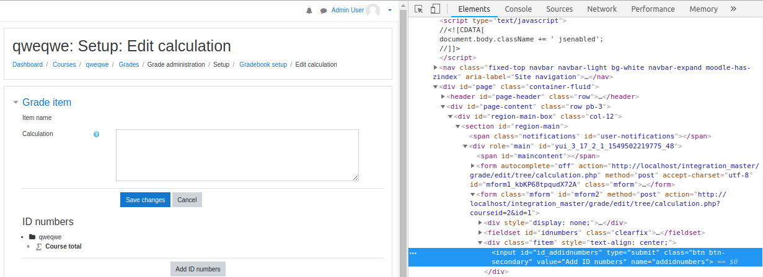The image size is (763, 277).
Task: Switch to the Memory tab
Action: pyautogui.click(x=703, y=9)
